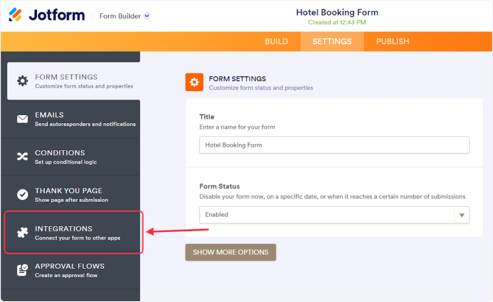Expand the Form Builder dropdown chevron
493x302 pixels.
[x=147, y=16]
